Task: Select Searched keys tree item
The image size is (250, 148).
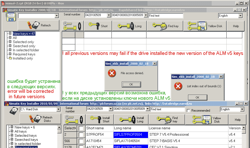Action: 26,140
